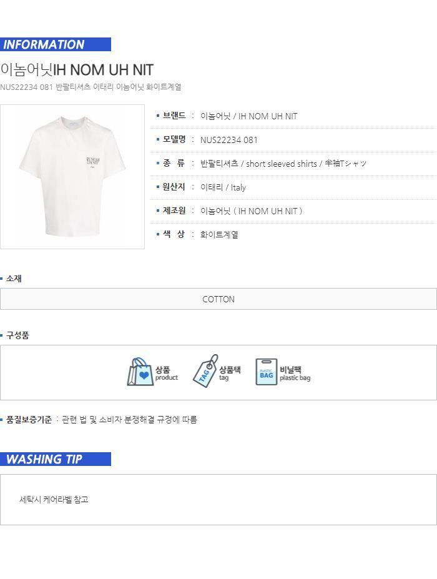Select the INFORMATION section banner
The height and width of the screenshot is (579, 437).
click(x=56, y=44)
